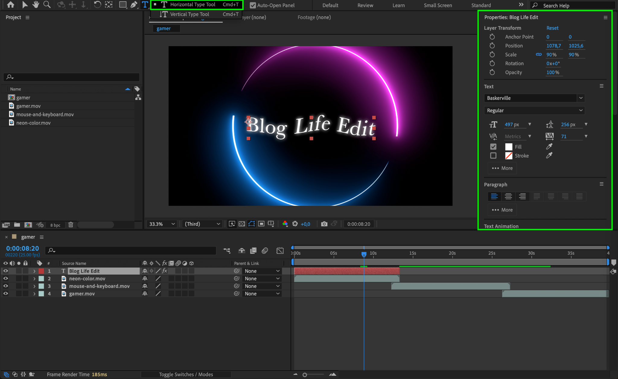Image resolution: width=618 pixels, height=379 pixels.
Task: Click the snapshot camera icon
Action: (324, 224)
